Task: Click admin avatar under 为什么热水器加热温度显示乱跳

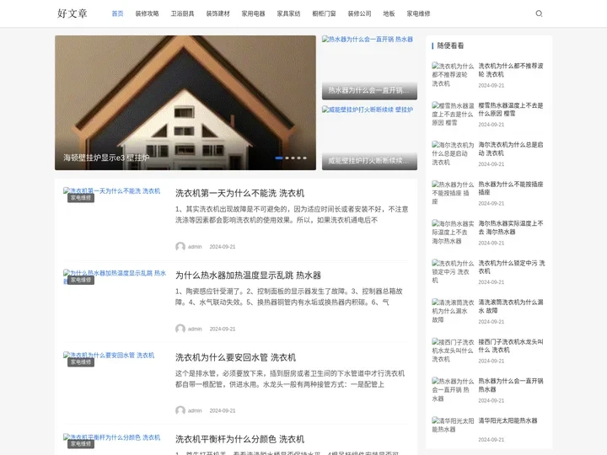Action: tap(180, 329)
